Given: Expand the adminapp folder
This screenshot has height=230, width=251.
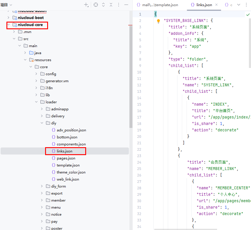Looking at the screenshot, I should (42, 109).
